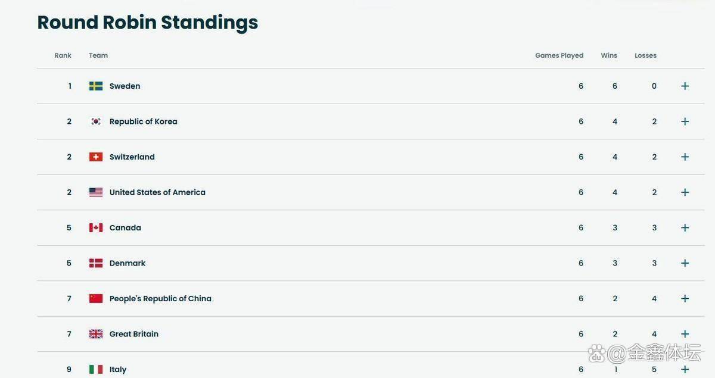Click the United States flag icon
Screen dimensions: 715x378
pyautogui.click(x=96, y=192)
